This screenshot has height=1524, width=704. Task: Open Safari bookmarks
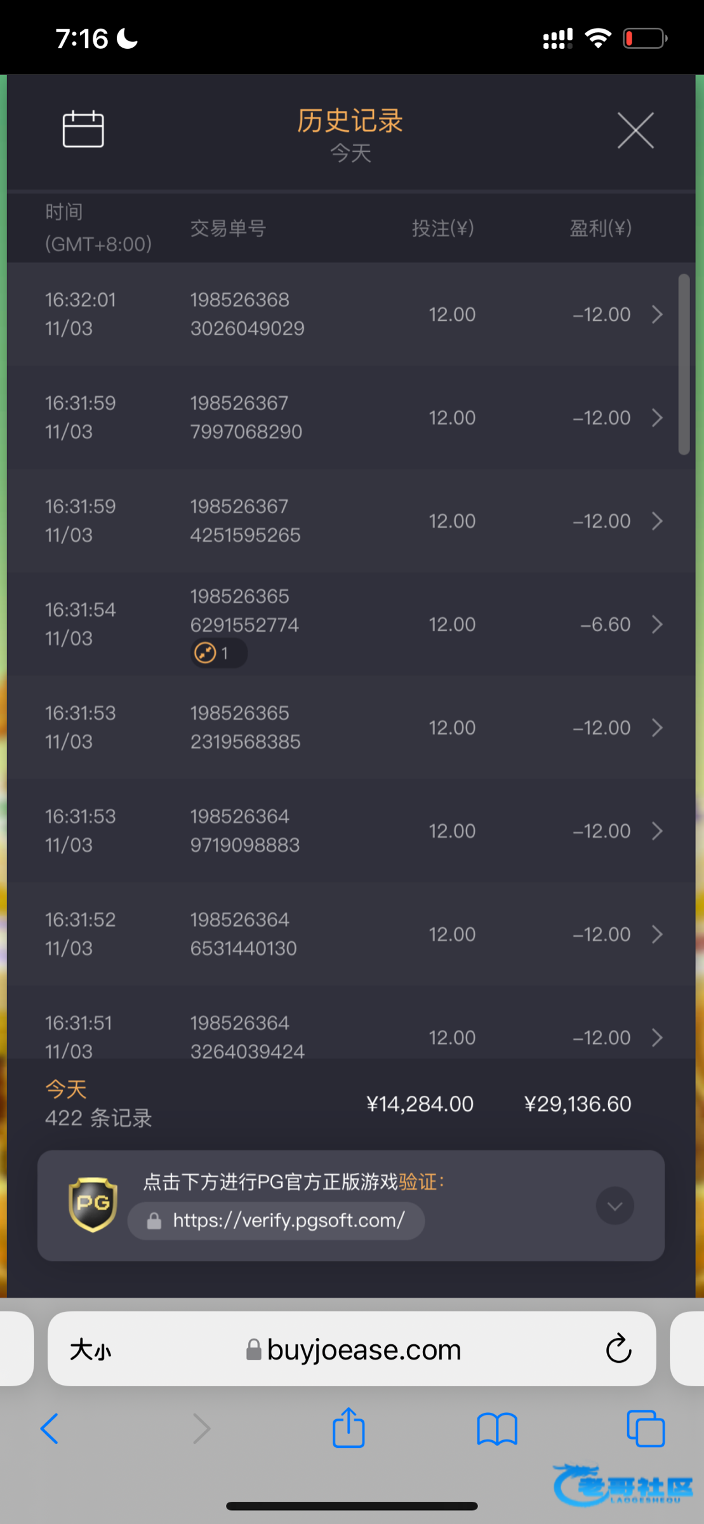(497, 1429)
